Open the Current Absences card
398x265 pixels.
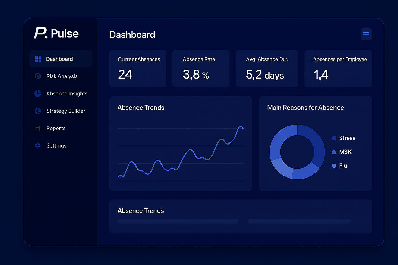coord(138,69)
